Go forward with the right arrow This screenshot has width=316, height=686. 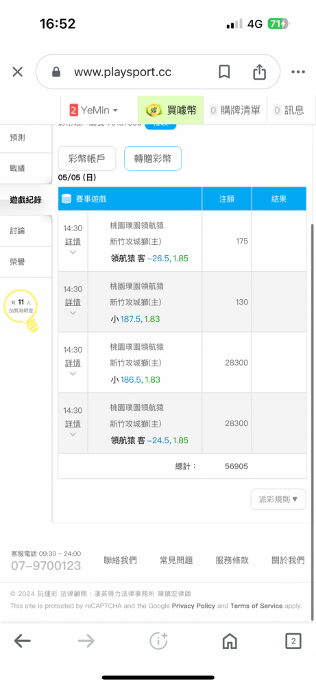click(86, 641)
